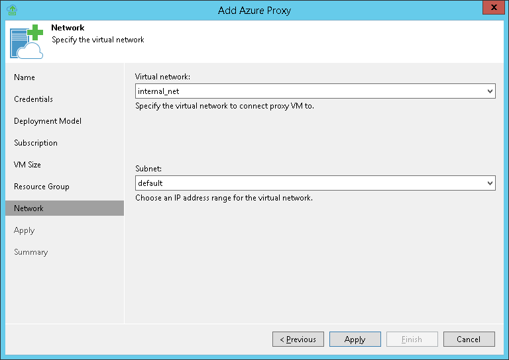509x360 pixels.
Task: Click the Subnet field showing default
Action: 308,183
